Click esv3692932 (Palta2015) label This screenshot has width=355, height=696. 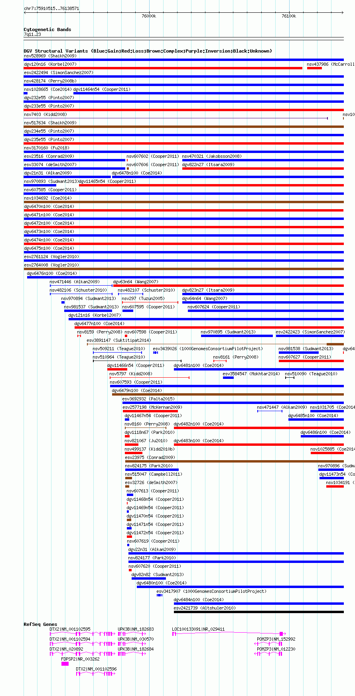(x=148, y=399)
